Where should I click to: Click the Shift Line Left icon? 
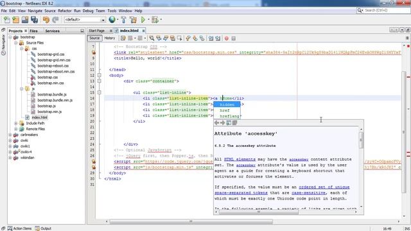point(211,38)
